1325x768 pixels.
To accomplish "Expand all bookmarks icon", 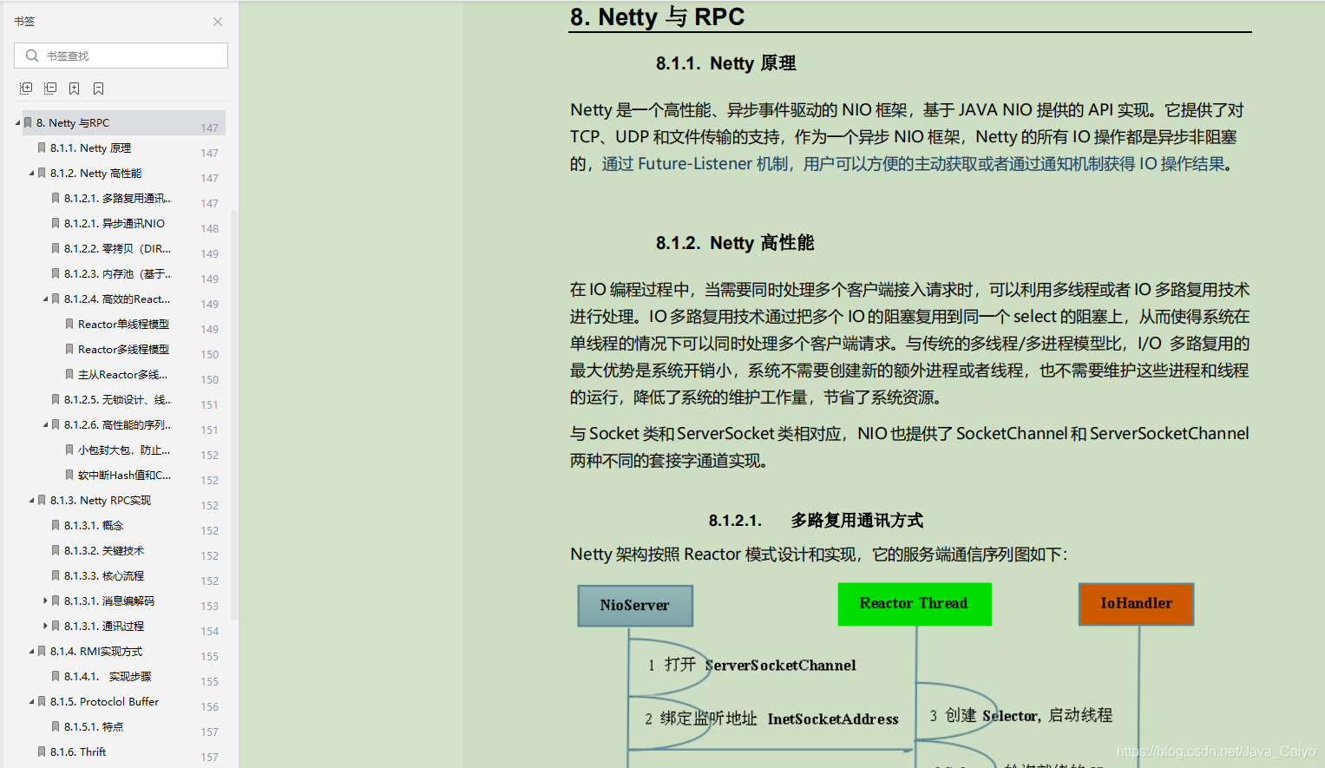I will pos(26,89).
